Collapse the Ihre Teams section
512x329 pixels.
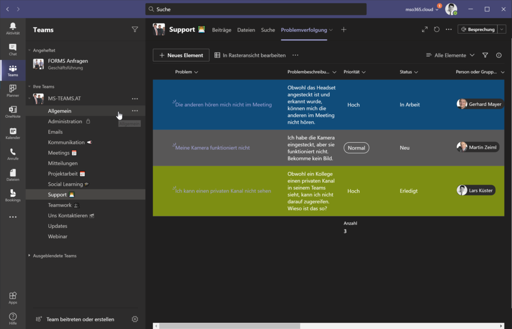coord(29,86)
